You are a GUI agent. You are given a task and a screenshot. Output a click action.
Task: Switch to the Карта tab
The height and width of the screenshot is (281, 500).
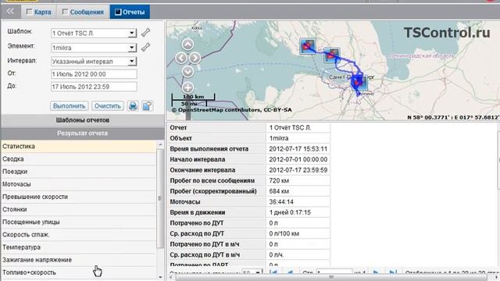pyautogui.click(x=39, y=12)
